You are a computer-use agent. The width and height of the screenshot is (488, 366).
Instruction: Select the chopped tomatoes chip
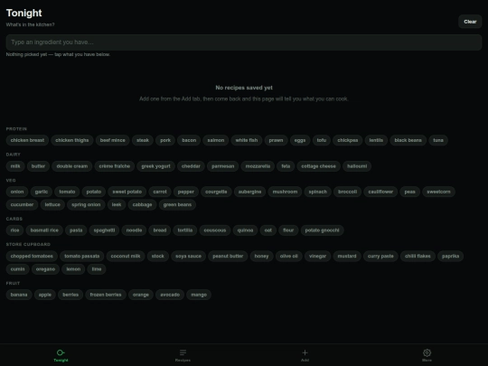pos(32,256)
